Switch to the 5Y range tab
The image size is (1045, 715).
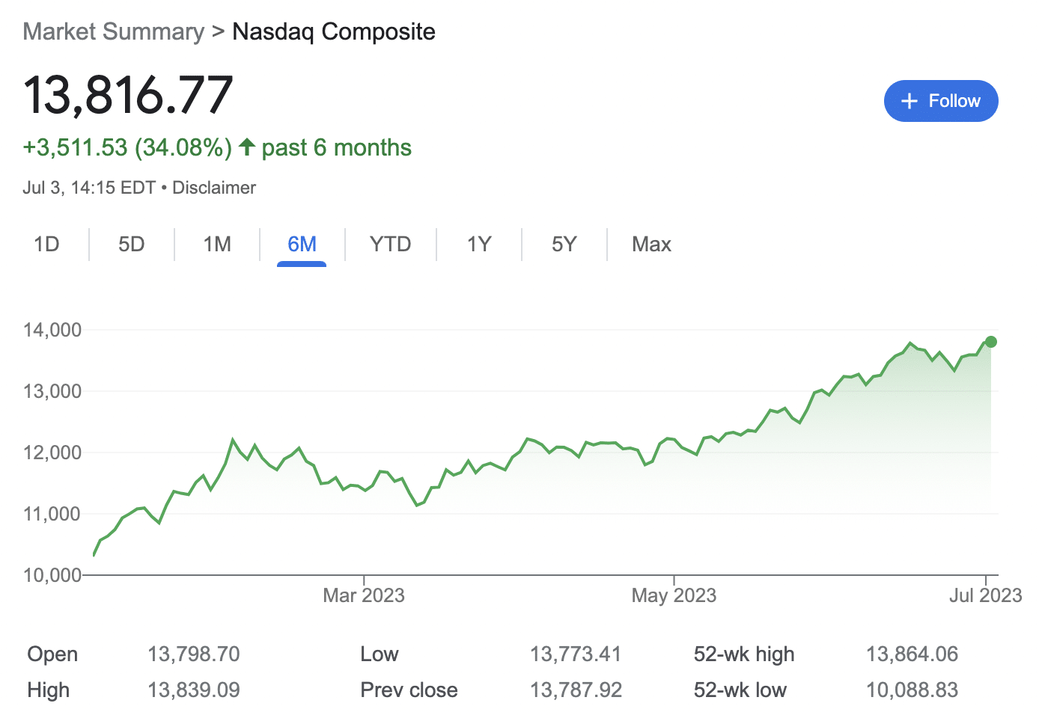click(x=564, y=245)
